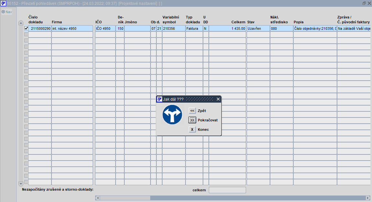
Task: Click the app logo in main title bar
Action: (x=3, y=3)
